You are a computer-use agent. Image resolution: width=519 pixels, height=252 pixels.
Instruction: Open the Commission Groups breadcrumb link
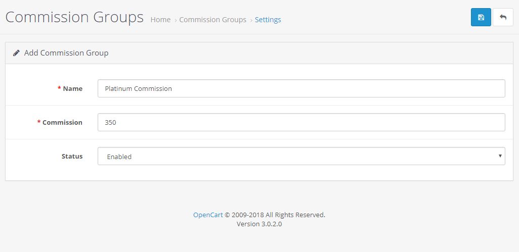coord(213,20)
